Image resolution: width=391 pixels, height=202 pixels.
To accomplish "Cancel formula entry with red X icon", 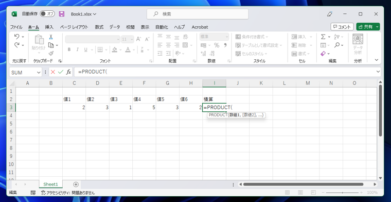I will point(53,72).
